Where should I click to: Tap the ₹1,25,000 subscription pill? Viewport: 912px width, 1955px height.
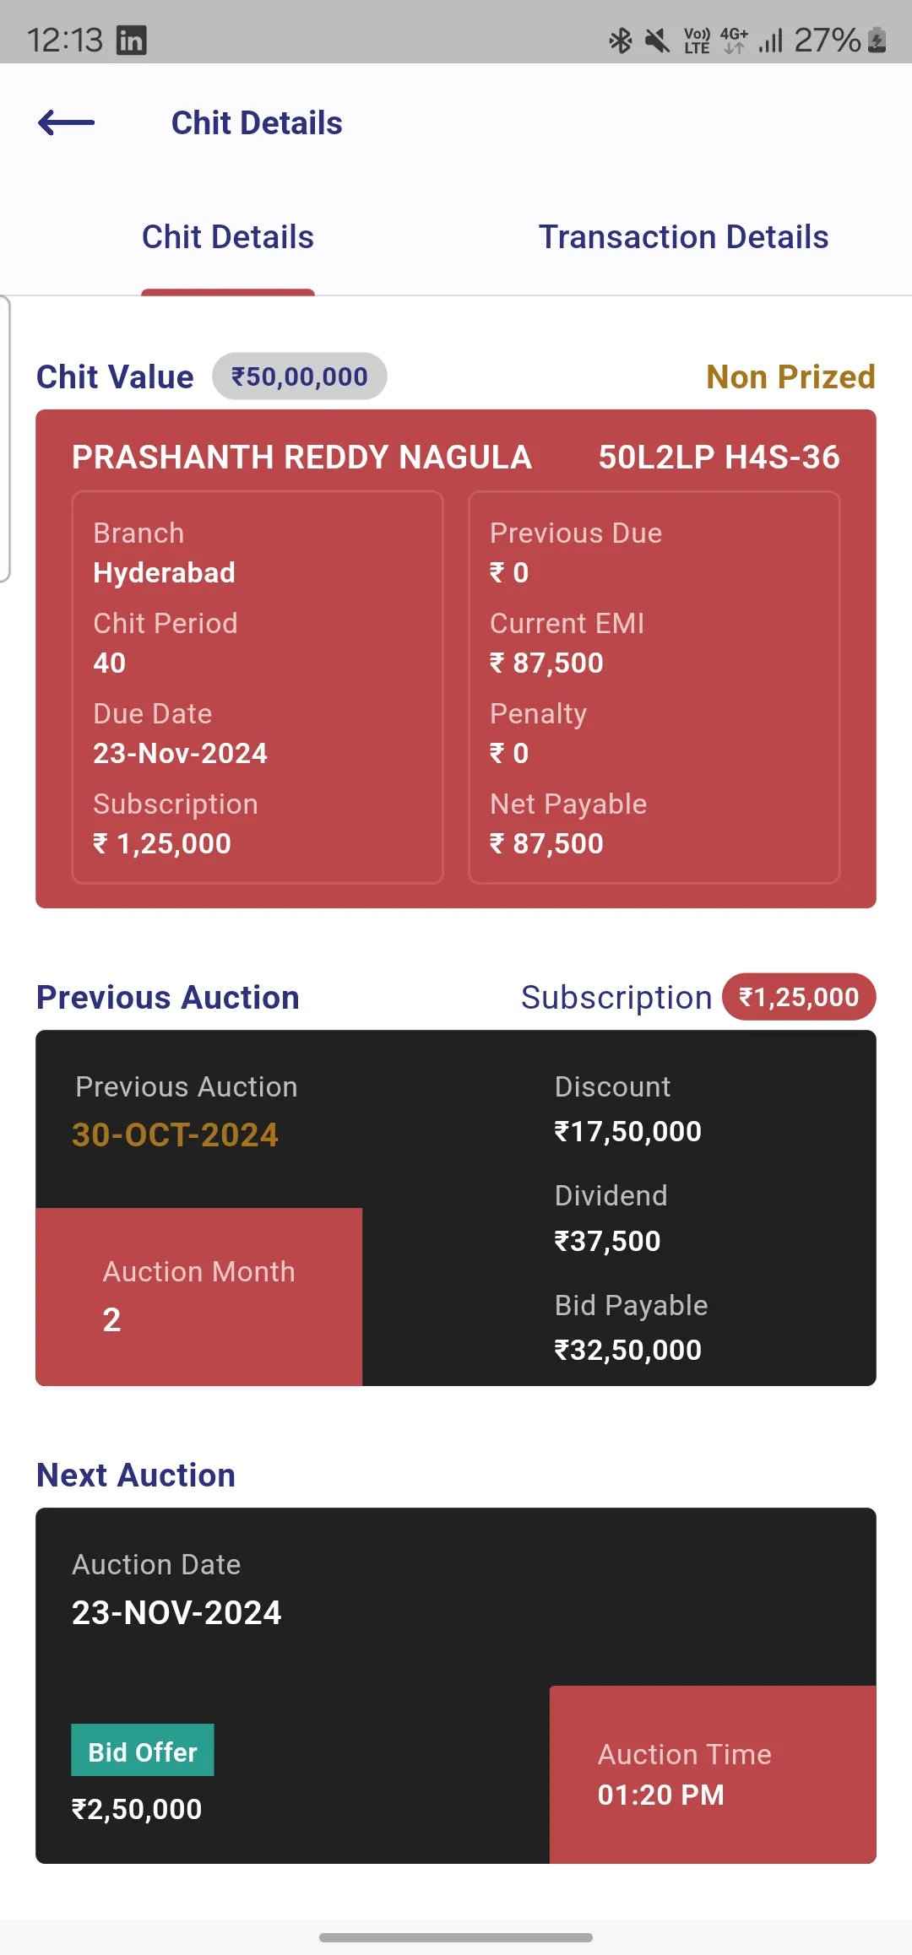coord(799,997)
